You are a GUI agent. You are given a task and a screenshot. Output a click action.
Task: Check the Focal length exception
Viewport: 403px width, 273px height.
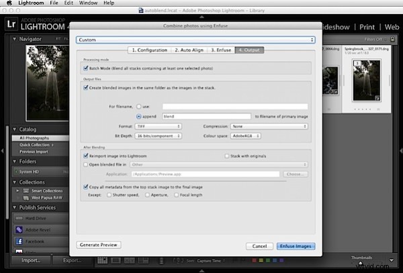(x=176, y=195)
